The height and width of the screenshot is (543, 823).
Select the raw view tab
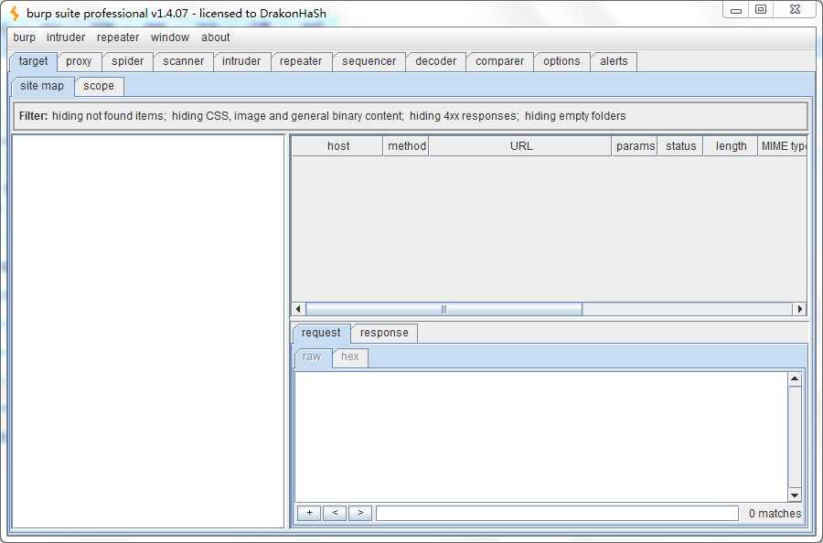[312, 357]
